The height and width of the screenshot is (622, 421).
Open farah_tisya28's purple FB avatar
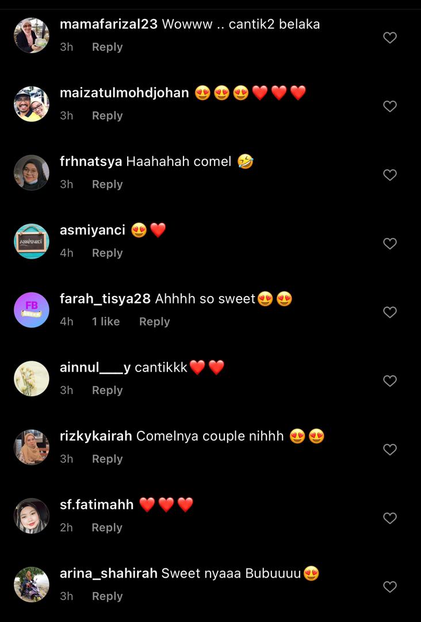pyautogui.click(x=31, y=310)
